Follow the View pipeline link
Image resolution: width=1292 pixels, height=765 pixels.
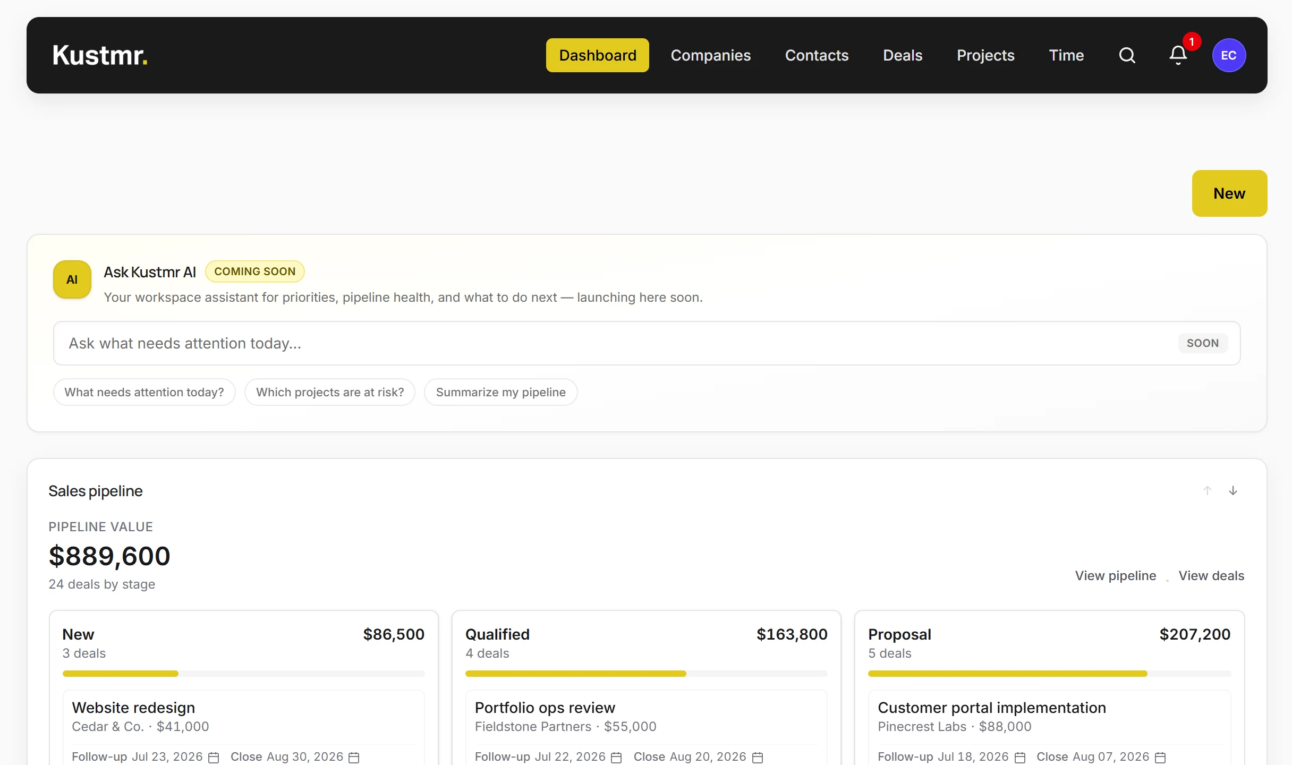1116,576
